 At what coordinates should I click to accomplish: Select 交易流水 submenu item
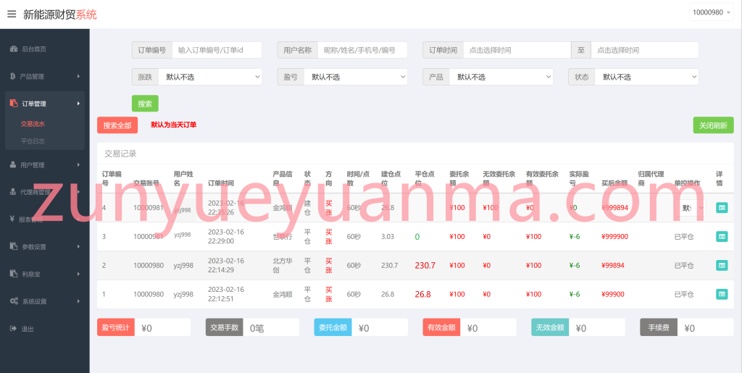coord(33,124)
